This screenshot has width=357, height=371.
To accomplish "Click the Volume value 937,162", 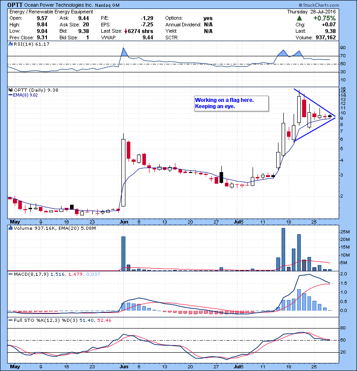I will point(326,38).
